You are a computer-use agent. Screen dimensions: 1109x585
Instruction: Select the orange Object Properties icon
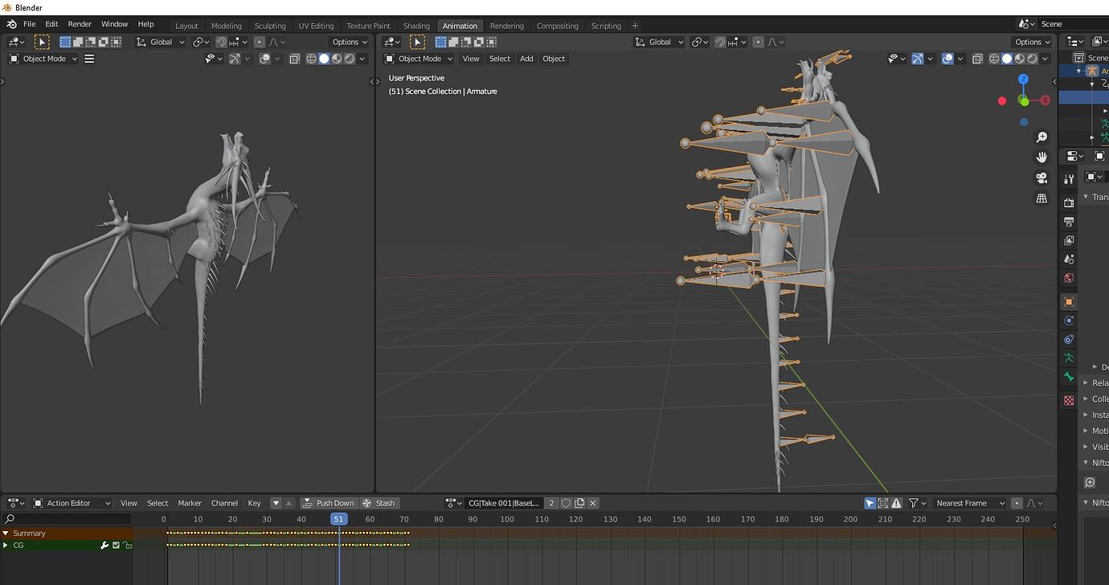click(x=1069, y=301)
